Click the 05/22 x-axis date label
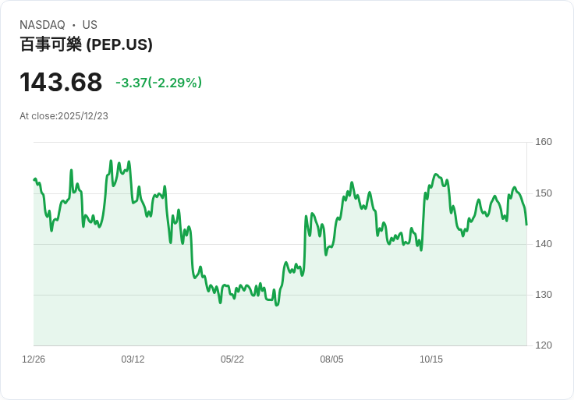 coord(232,359)
